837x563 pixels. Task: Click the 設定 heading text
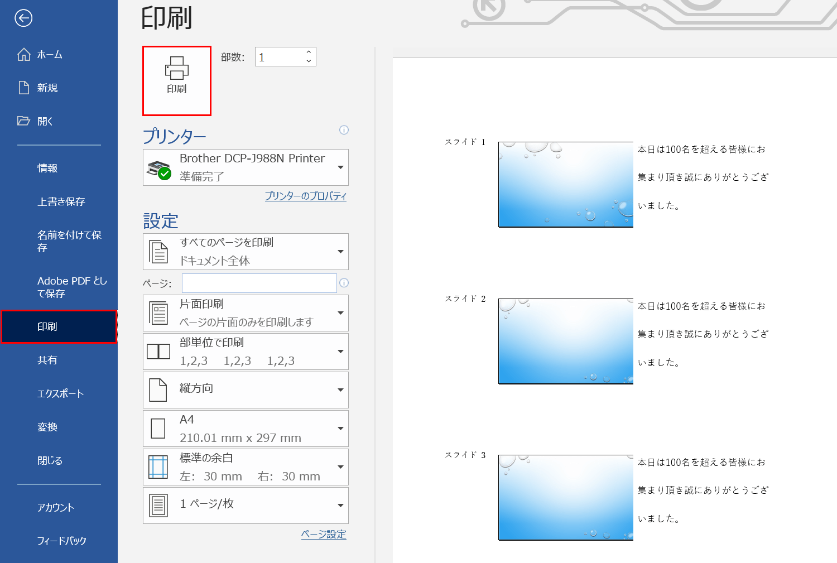(x=161, y=221)
